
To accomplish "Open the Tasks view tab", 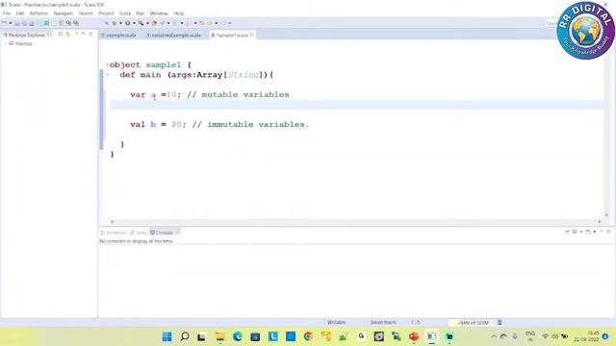I will tap(139, 233).
